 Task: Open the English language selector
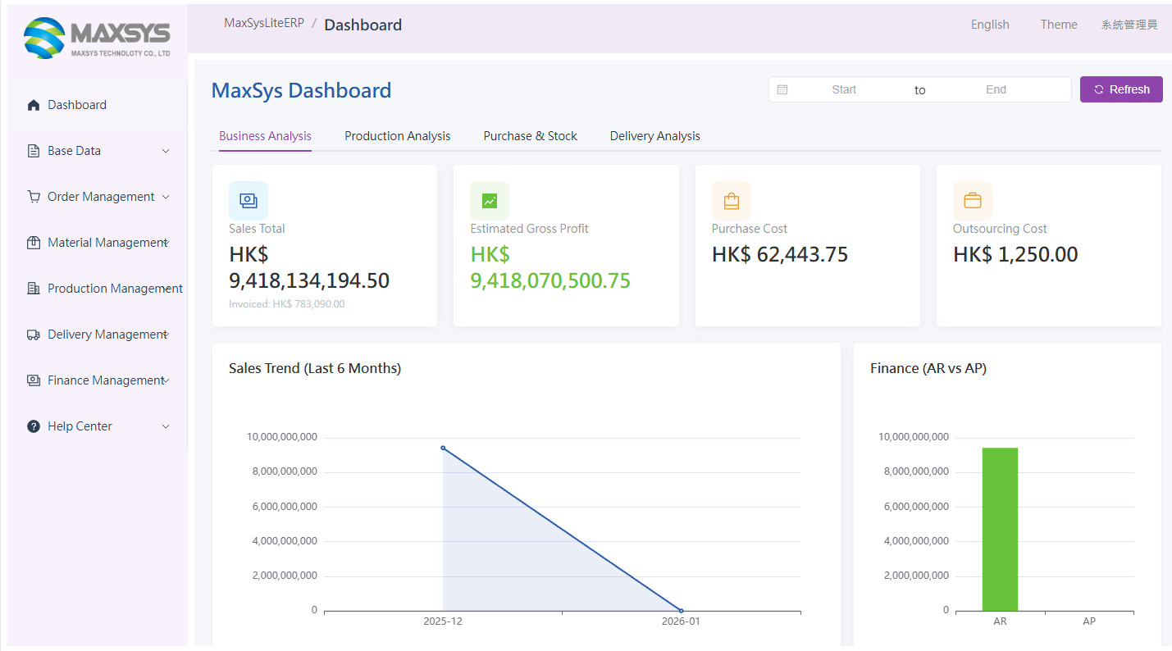point(990,25)
